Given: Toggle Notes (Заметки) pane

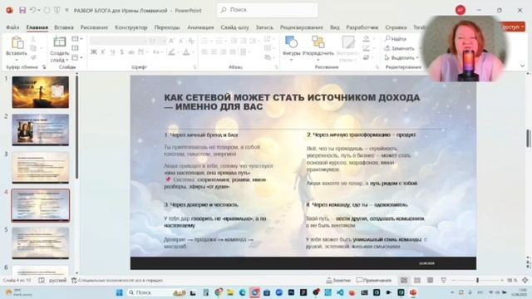Looking at the screenshot, I should pos(338,281).
